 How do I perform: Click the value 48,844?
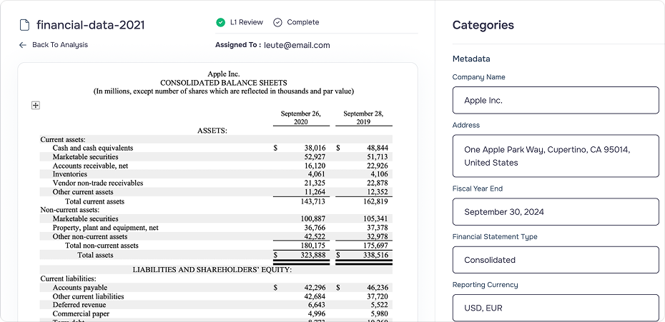[x=378, y=148]
